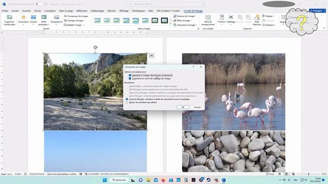Open the Habillage text wrap tool
The image size is (328, 184).
[x=231, y=20]
